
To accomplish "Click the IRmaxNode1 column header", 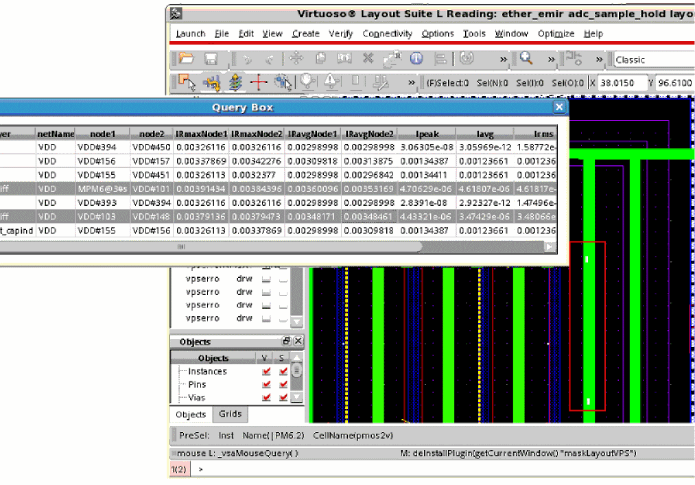I will 200,134.
